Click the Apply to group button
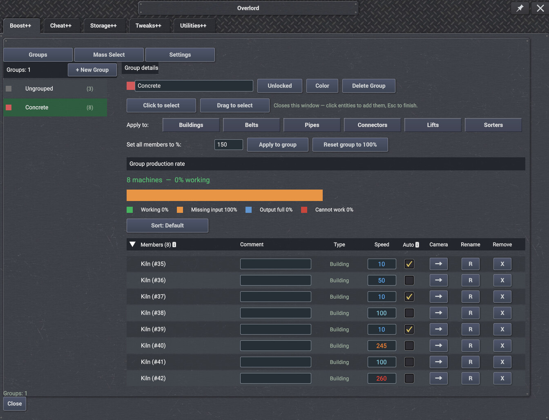 click(278, 145)
